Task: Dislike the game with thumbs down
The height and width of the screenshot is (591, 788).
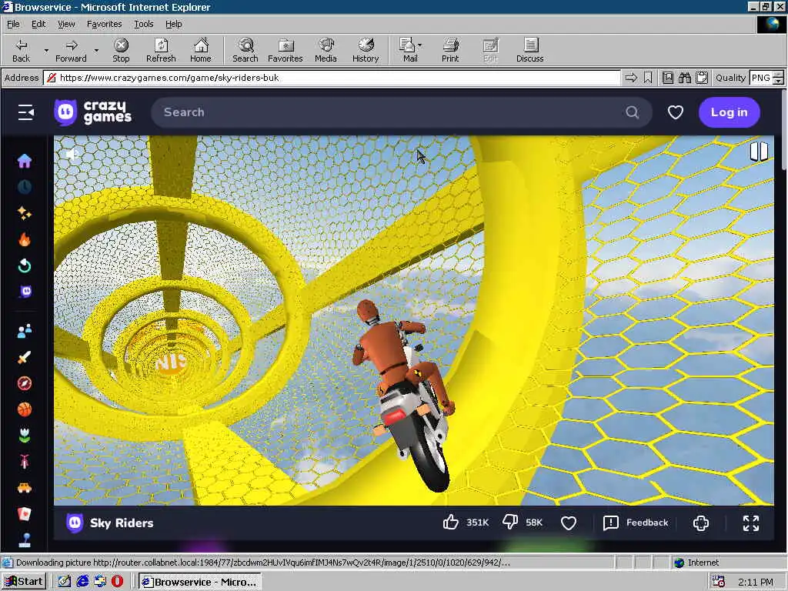Action: [x=509, y=523]
